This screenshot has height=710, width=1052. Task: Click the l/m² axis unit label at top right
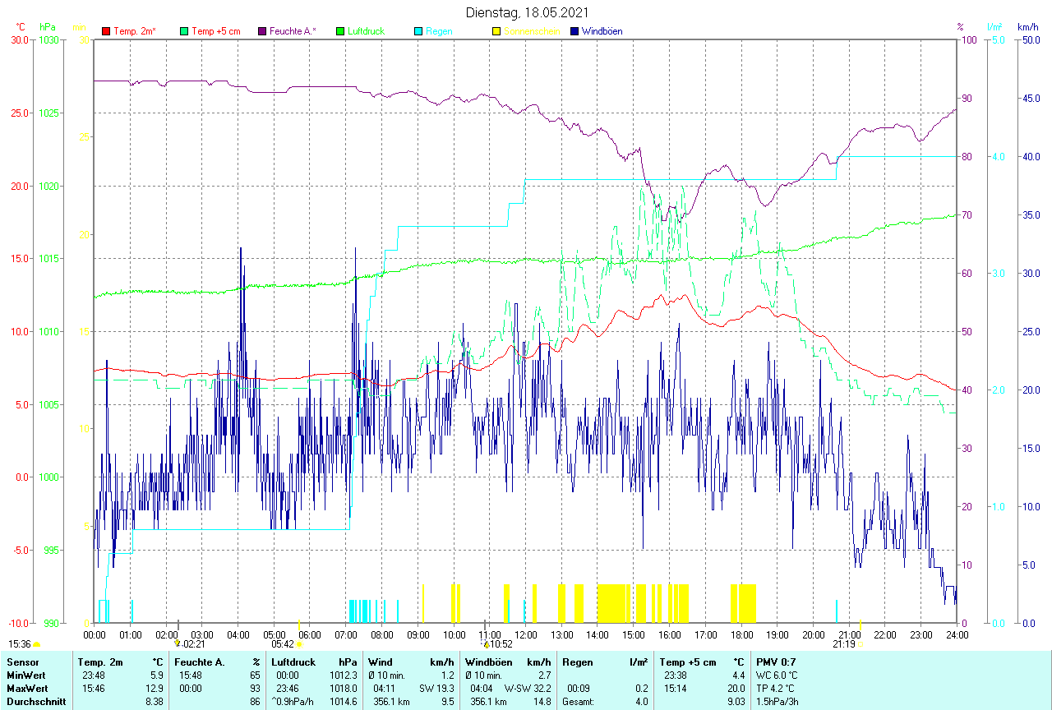pyautogui.click(x=994, y=27)
